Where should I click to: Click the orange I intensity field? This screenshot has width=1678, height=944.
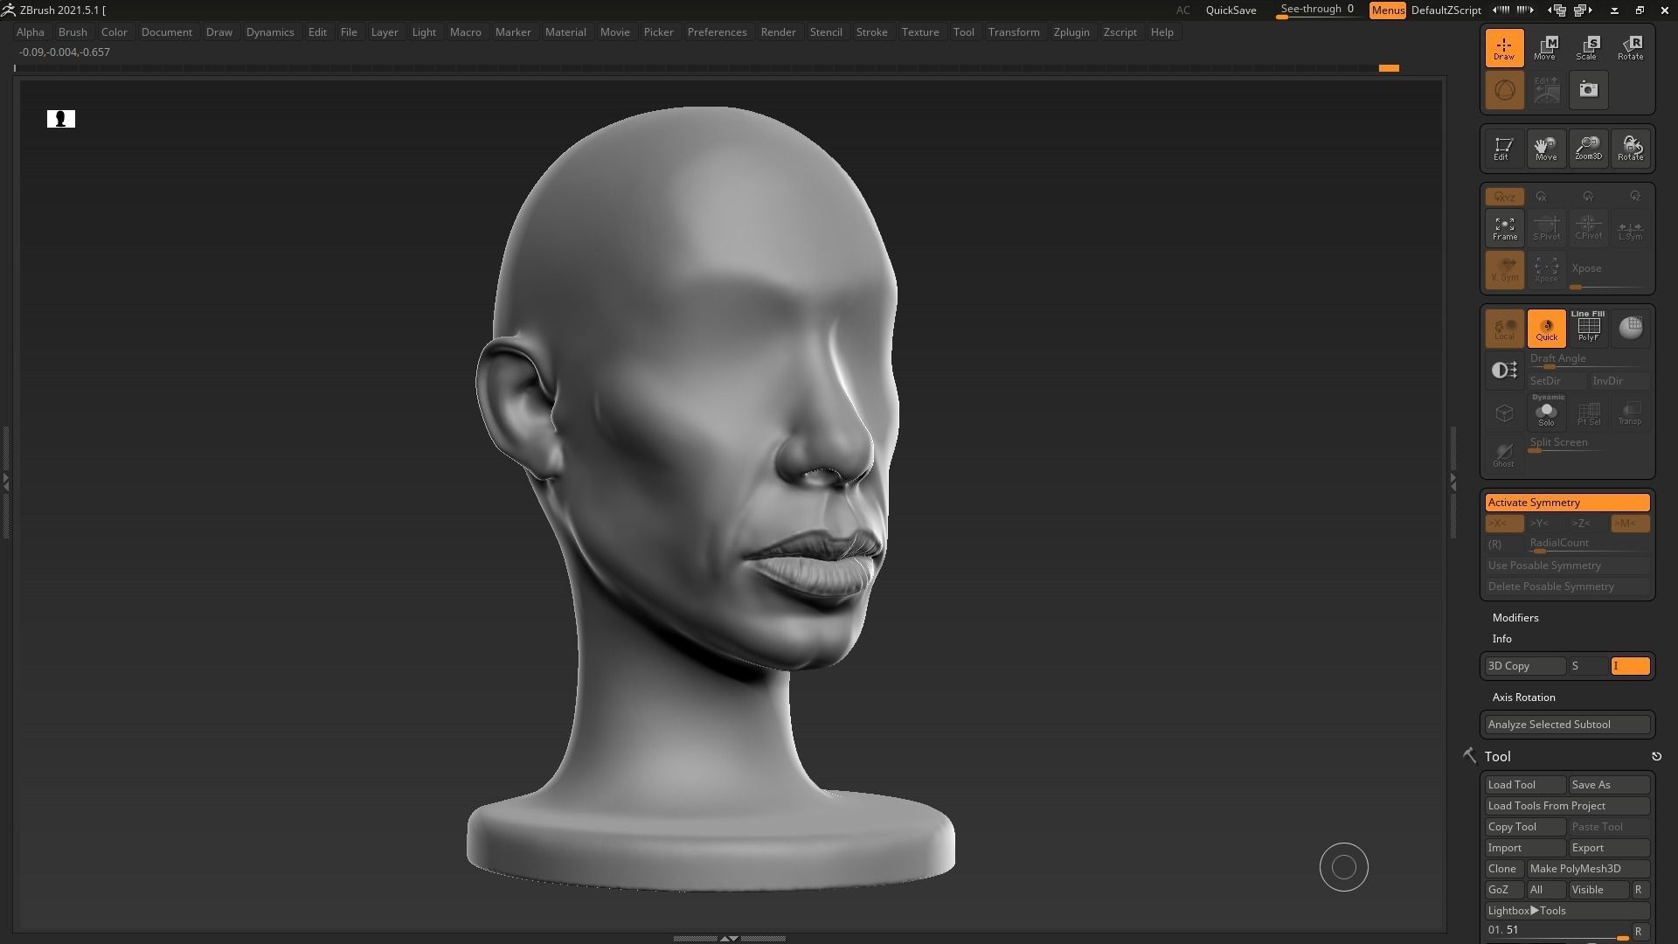tap(1630, 666)
